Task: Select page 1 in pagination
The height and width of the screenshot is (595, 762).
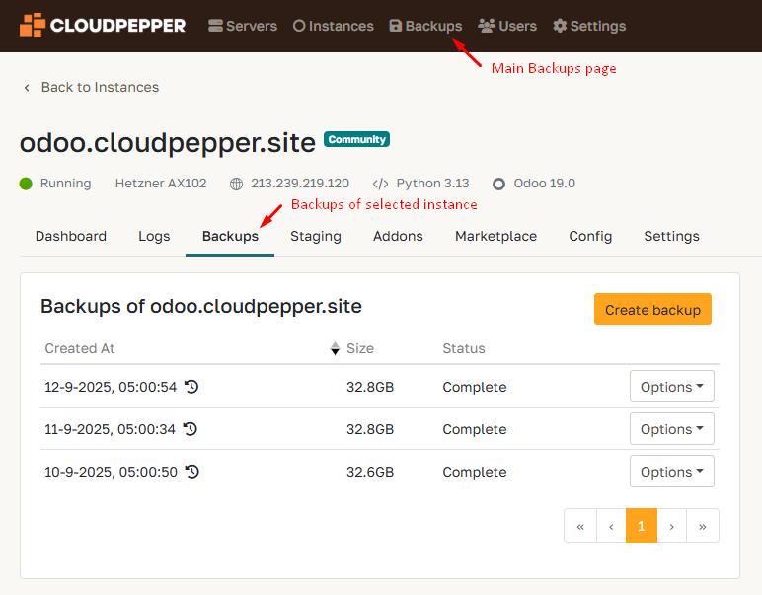Action: coord(641,526)
